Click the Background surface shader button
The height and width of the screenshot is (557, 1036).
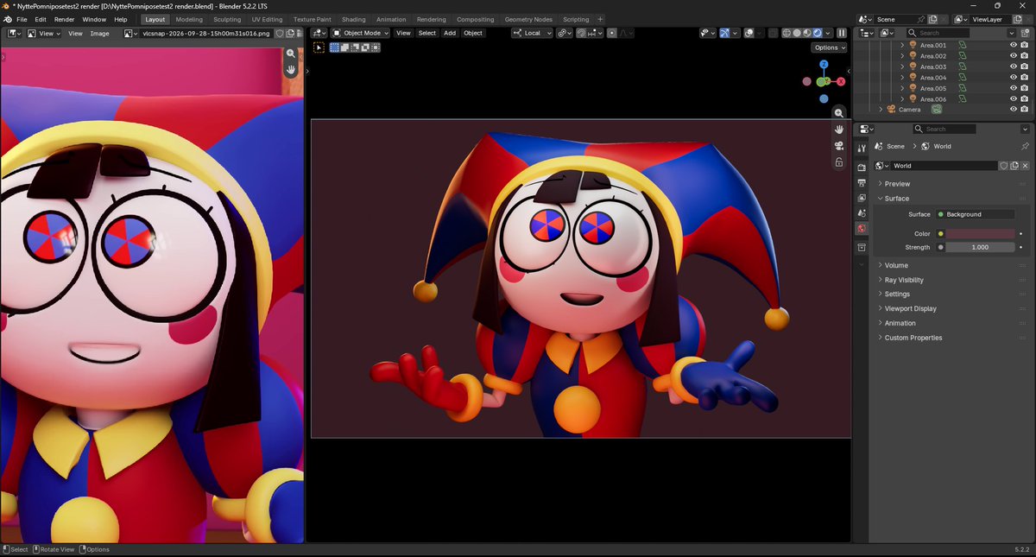pyautogui.click(x=975, y=214)
